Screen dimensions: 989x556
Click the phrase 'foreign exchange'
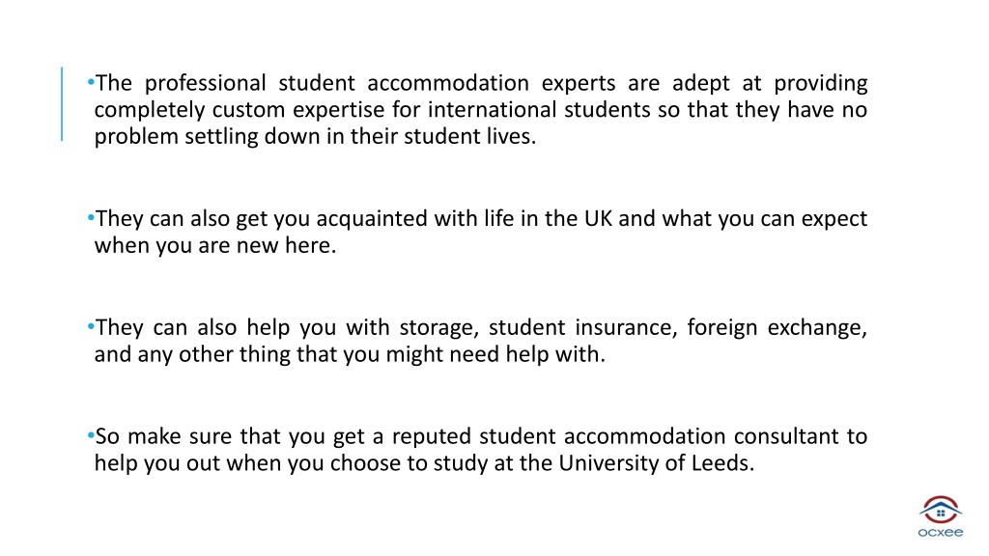776,328
